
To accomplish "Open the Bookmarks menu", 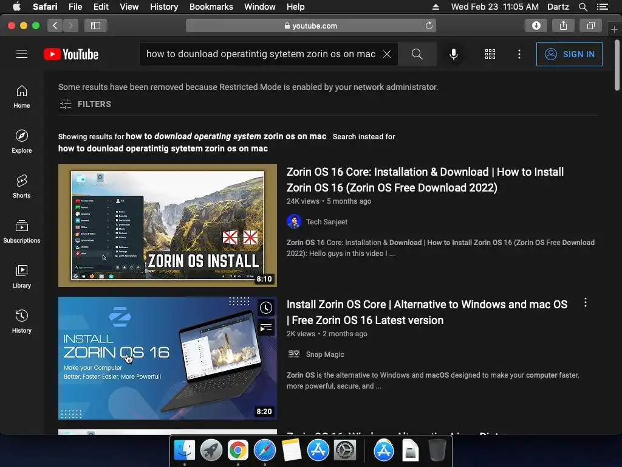I will coord(211,7).
